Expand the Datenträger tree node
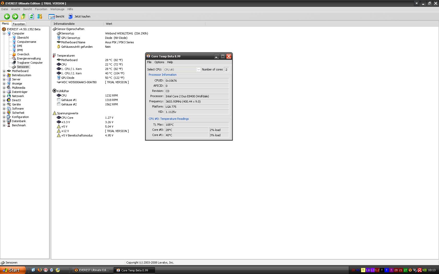Image resolution: width=439 pixels, height=274 pixels. 4,92
